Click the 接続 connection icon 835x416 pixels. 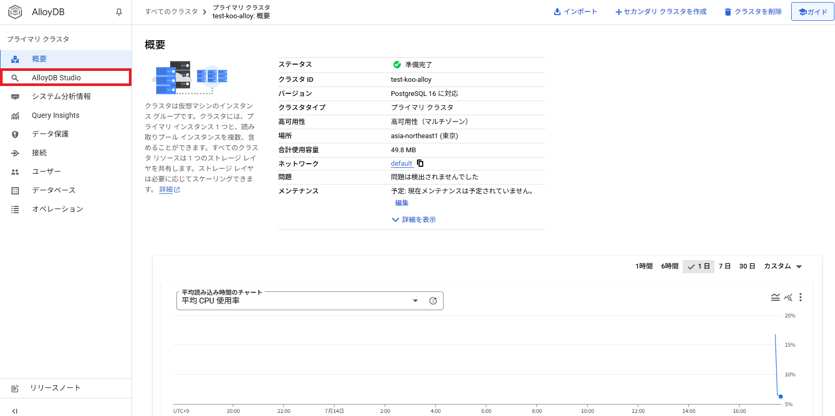coord(15,153)
